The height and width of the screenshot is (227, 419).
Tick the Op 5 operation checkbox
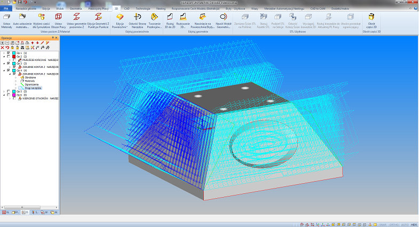9,91
